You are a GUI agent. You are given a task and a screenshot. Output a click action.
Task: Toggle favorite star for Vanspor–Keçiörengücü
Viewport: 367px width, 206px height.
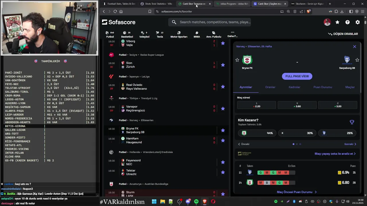[223, 109]
